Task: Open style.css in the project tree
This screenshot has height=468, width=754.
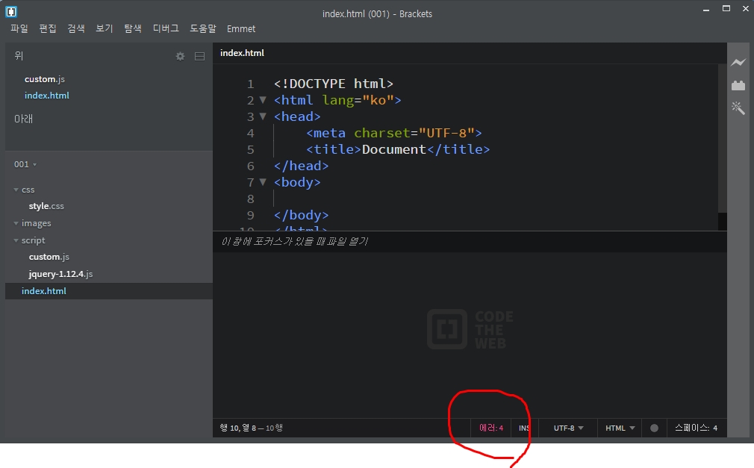Action: pos(46,206)
